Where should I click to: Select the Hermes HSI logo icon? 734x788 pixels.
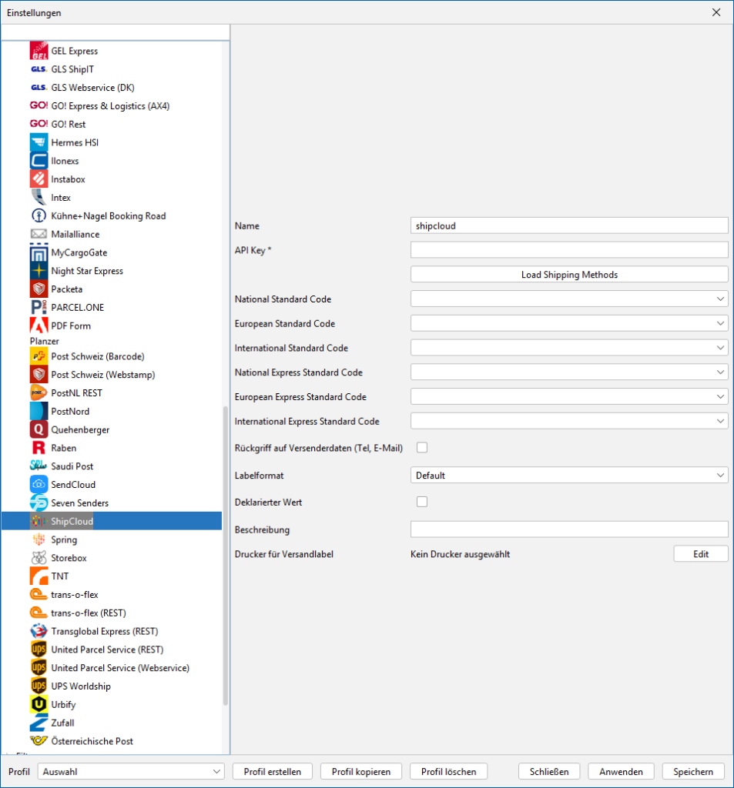39,142
